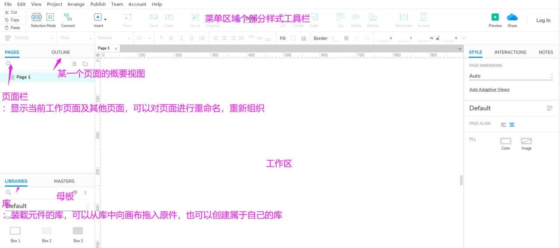The width and height of the screenshot is (560, 248).
Task: Click the Insert plus icon
Action: (x=98, y=17)
